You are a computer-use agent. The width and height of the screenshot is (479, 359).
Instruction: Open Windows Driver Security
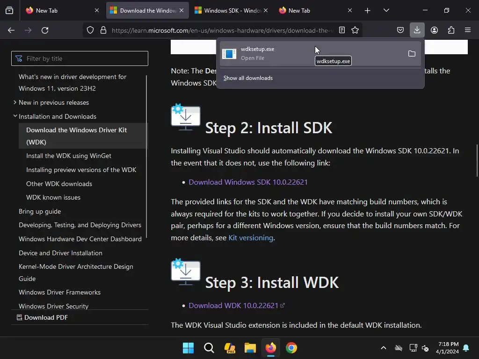53,306
